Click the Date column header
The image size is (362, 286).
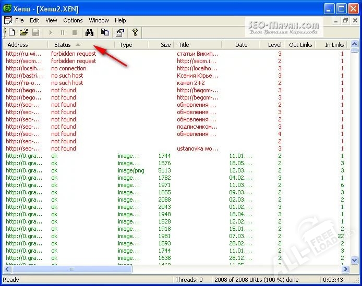(x=241, y=45)
